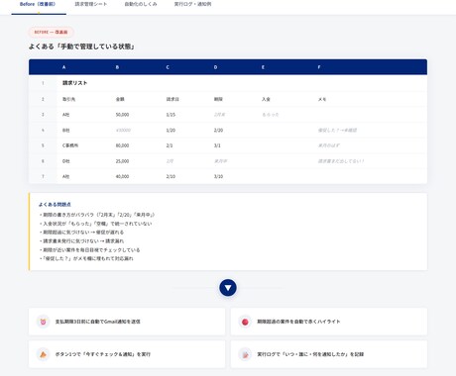Click the 催促した？→未確認 memo cell
This screenshot has height=376, width=456.
point(337,131)
